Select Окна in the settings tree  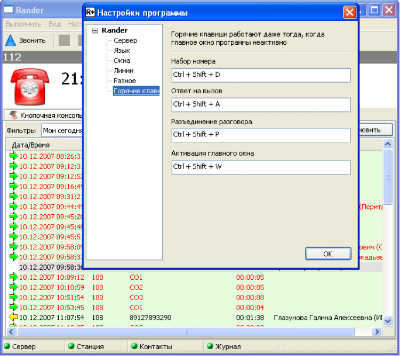[122, 61]
